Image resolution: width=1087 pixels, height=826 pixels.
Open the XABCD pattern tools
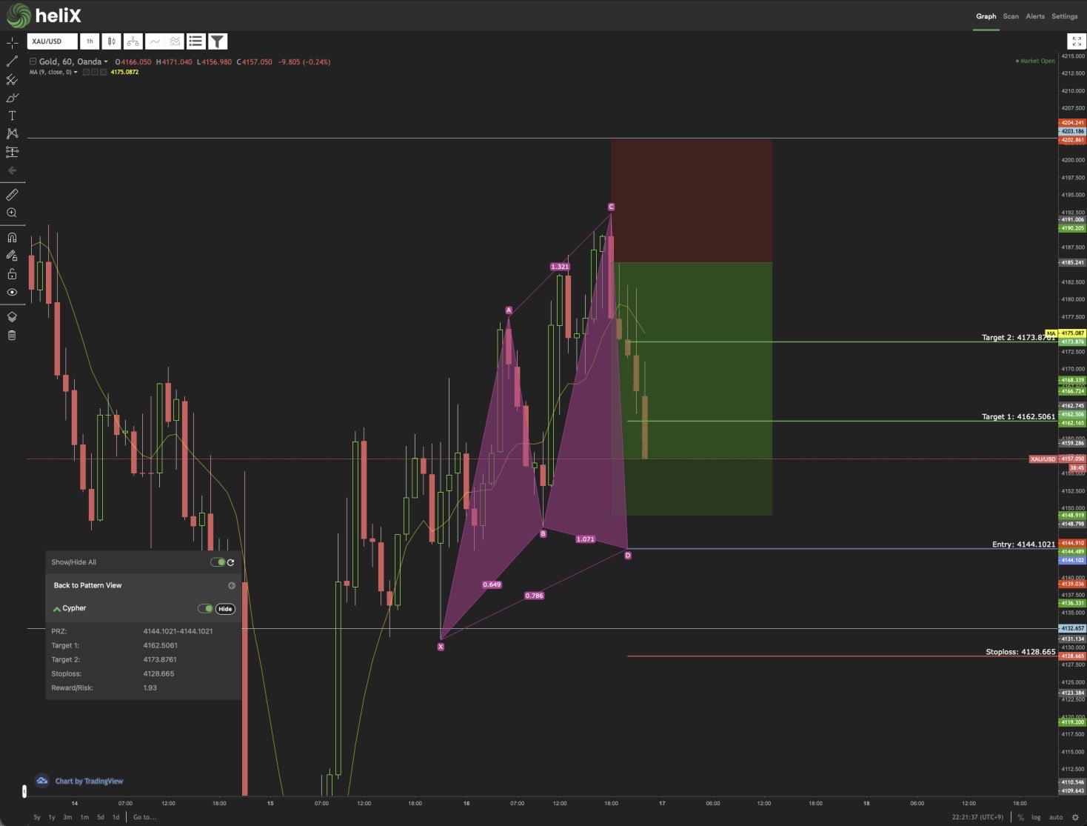12,133
